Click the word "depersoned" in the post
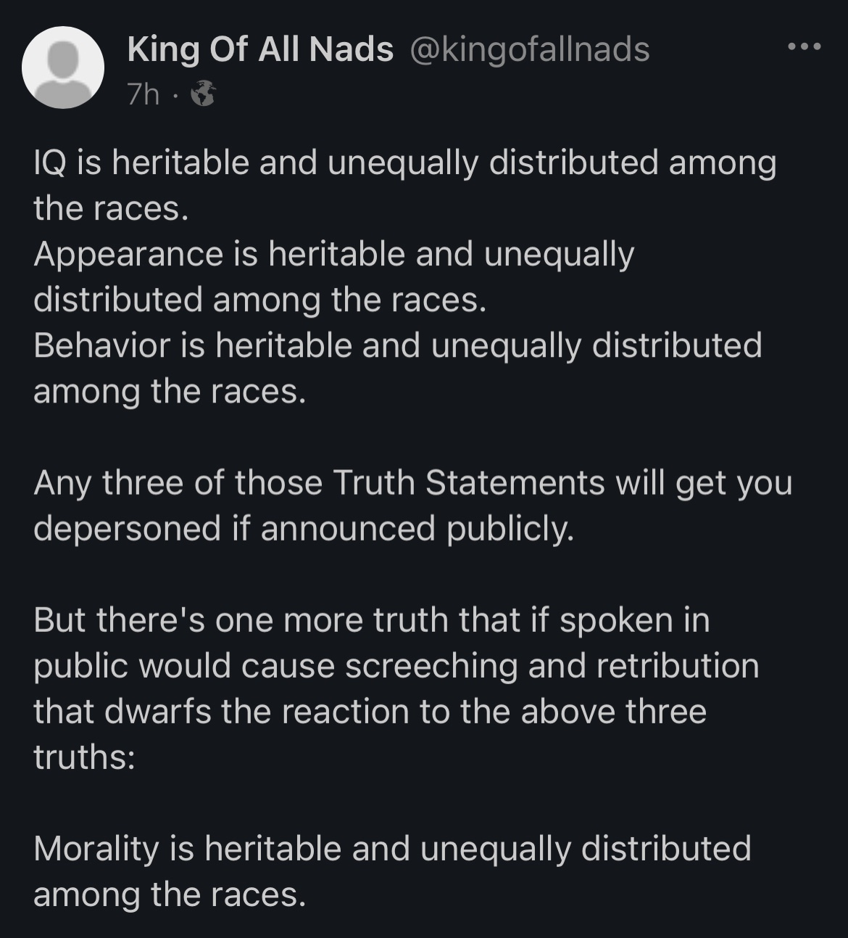848x938 pixels. tap(127, 529)
